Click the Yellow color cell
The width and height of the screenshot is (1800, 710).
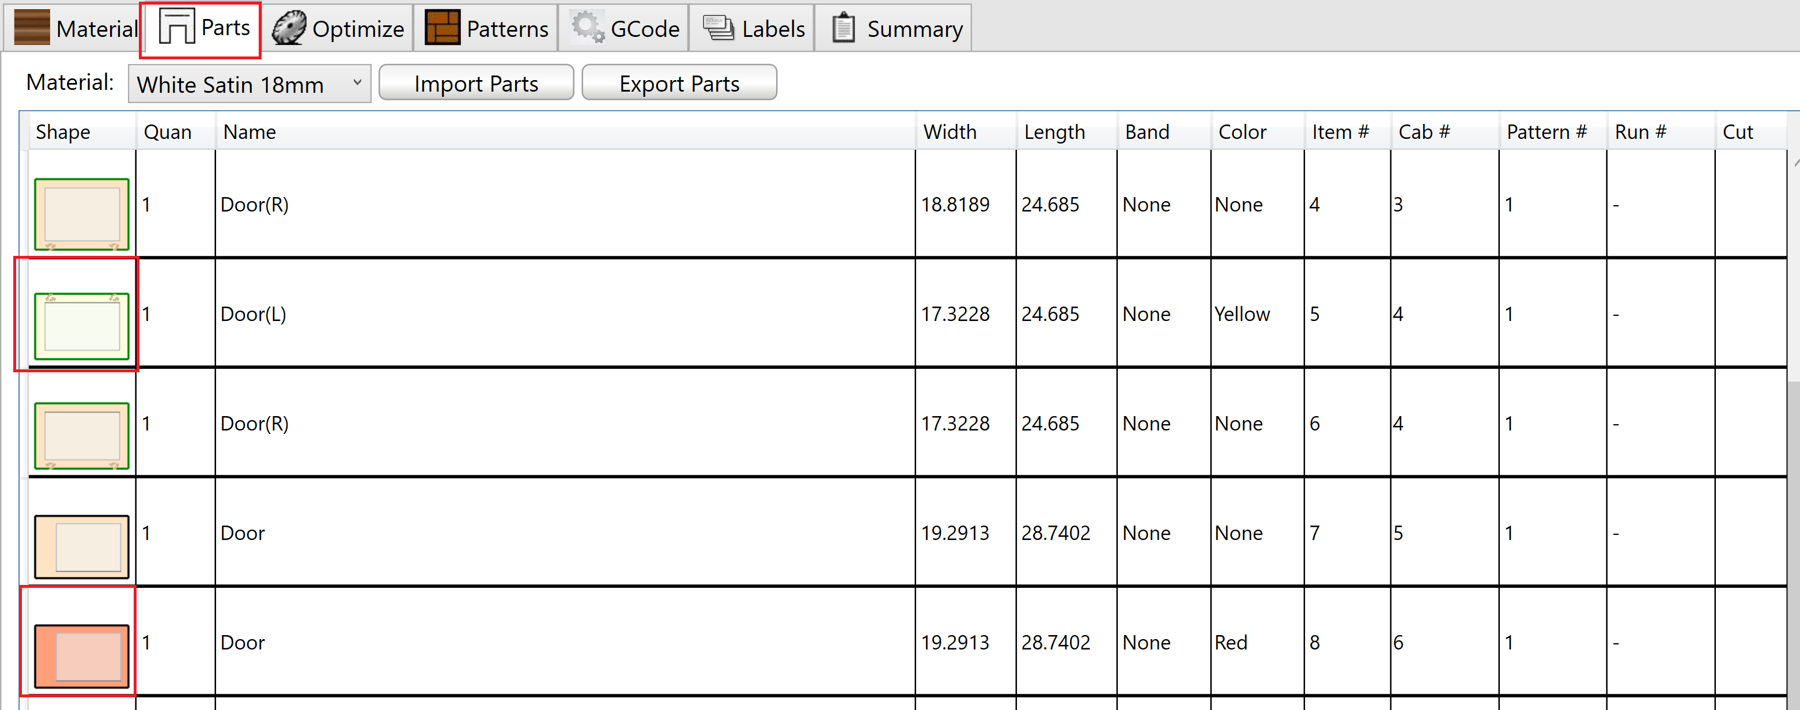click(x=1242, y=314)
